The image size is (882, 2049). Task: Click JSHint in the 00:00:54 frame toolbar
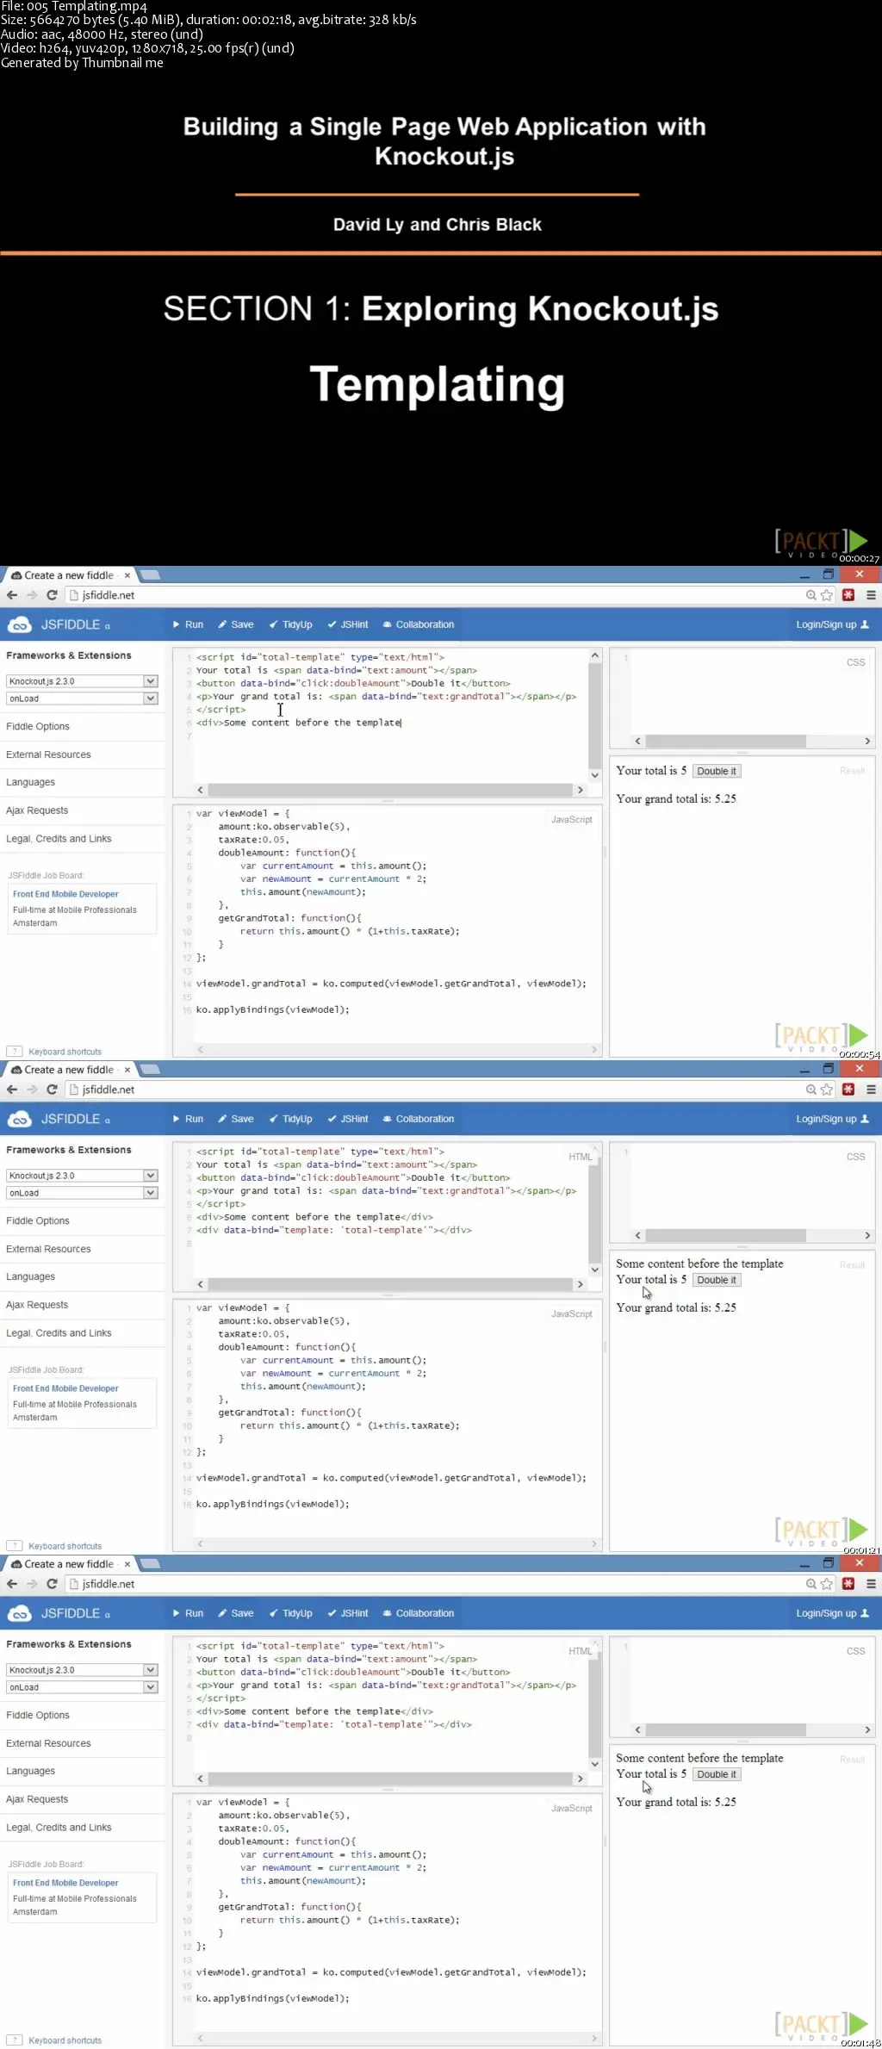348,624
